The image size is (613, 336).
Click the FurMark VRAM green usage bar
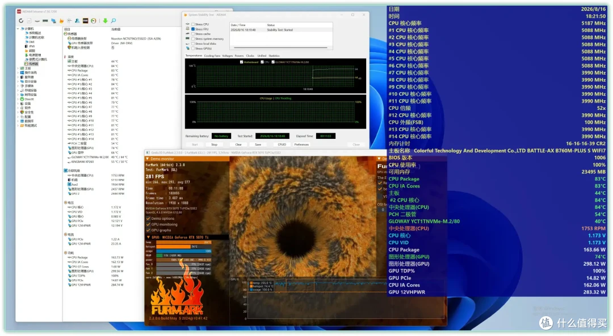(159, 256)
